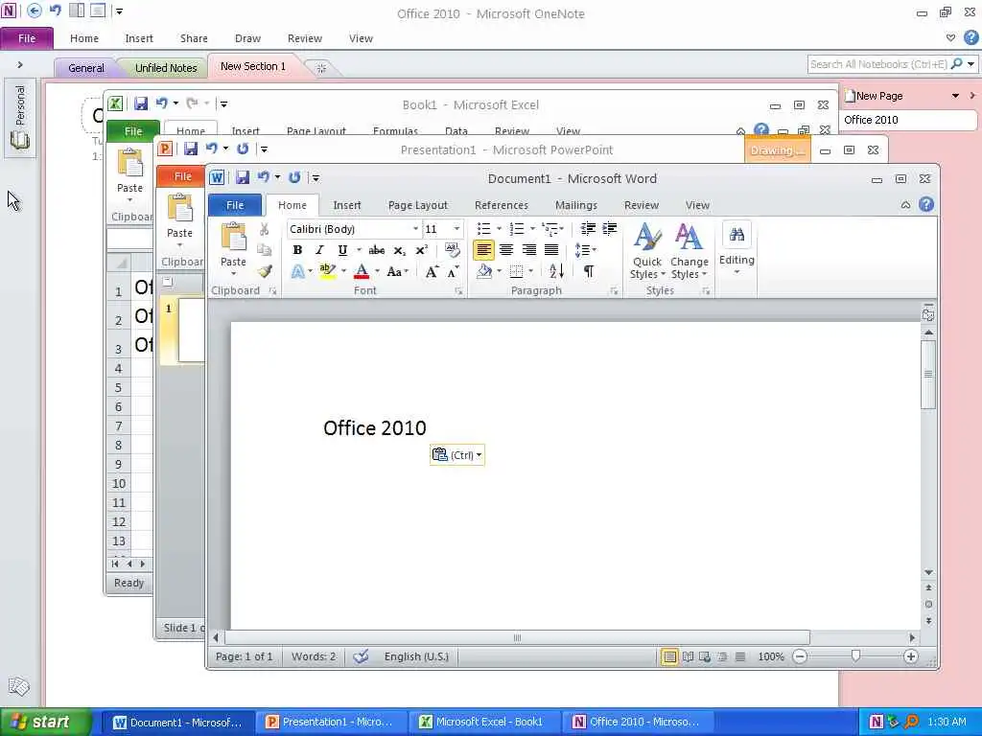Click Windows Start button
The width and height of the screenshot is (982, 736).
point(45,723)
